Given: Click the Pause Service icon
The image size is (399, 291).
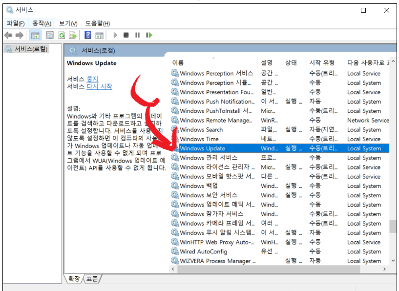Looking at the screenshot, I should tap(137, 35).
